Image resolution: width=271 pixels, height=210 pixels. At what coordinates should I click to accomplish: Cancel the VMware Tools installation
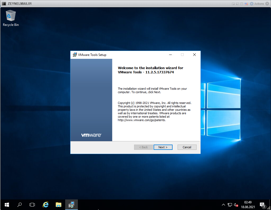click(187, 147)
